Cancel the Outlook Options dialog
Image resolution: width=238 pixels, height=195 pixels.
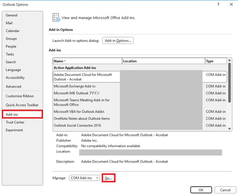(225, 190)
